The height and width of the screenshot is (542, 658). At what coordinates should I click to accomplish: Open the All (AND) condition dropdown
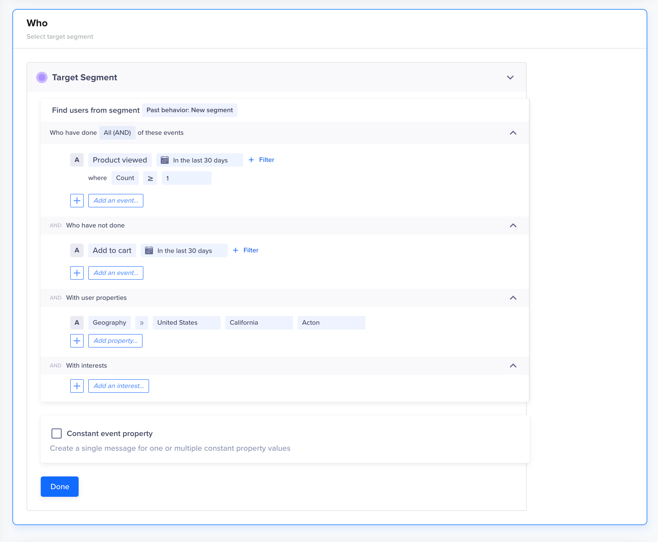click(x=117, y=133)
